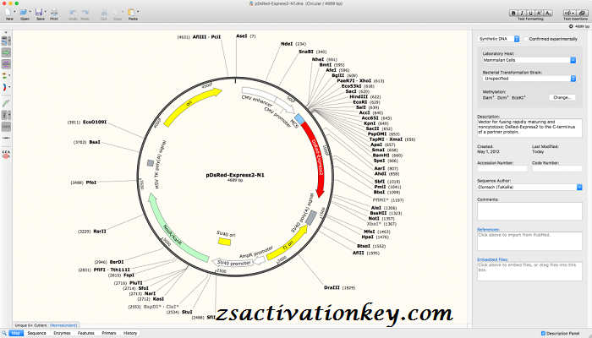The image size is (592, 338).
Task: Apply superscript text formatting
Action: tap(540, 13)
